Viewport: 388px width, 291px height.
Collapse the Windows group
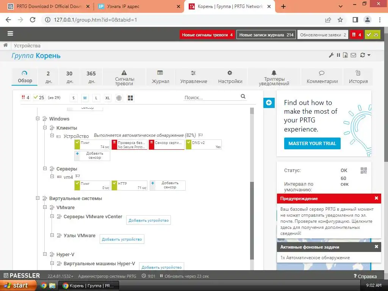[x=38, y=119]
